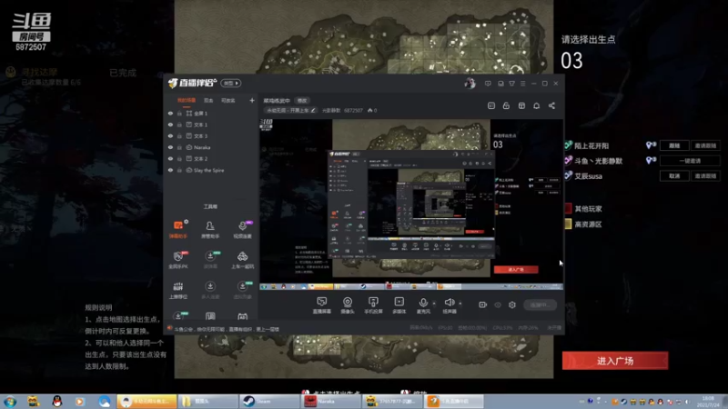Open QQ penguin from the taskbar
This screenshot has width=728, height=409.
[x=57, y=402]
